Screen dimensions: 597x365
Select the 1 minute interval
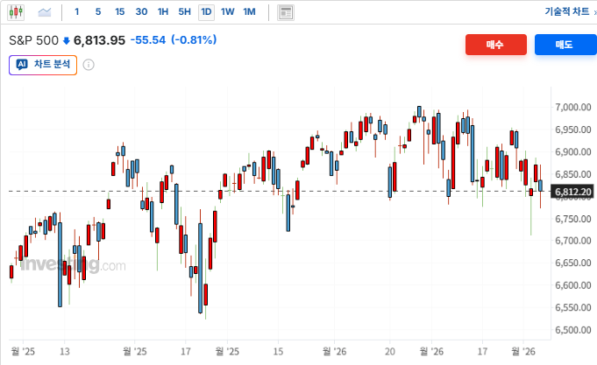pyautogui.click(x=77, y=11)
